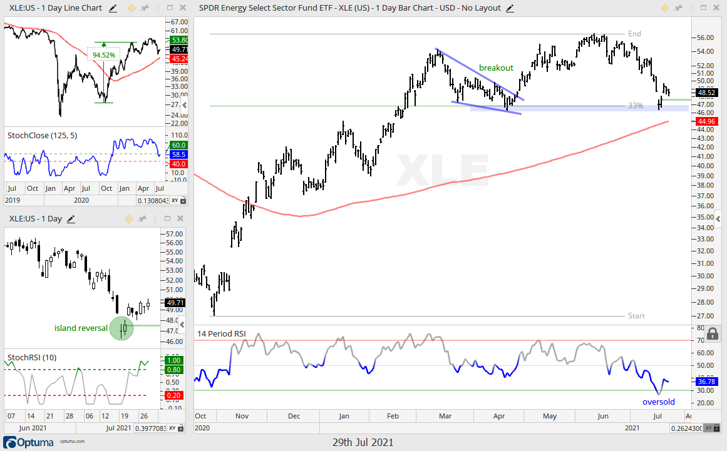This screenshot has height=451, width=727.
Task: Close the SPDR Energy Bar Chart panel
Action: pos(716,8)
